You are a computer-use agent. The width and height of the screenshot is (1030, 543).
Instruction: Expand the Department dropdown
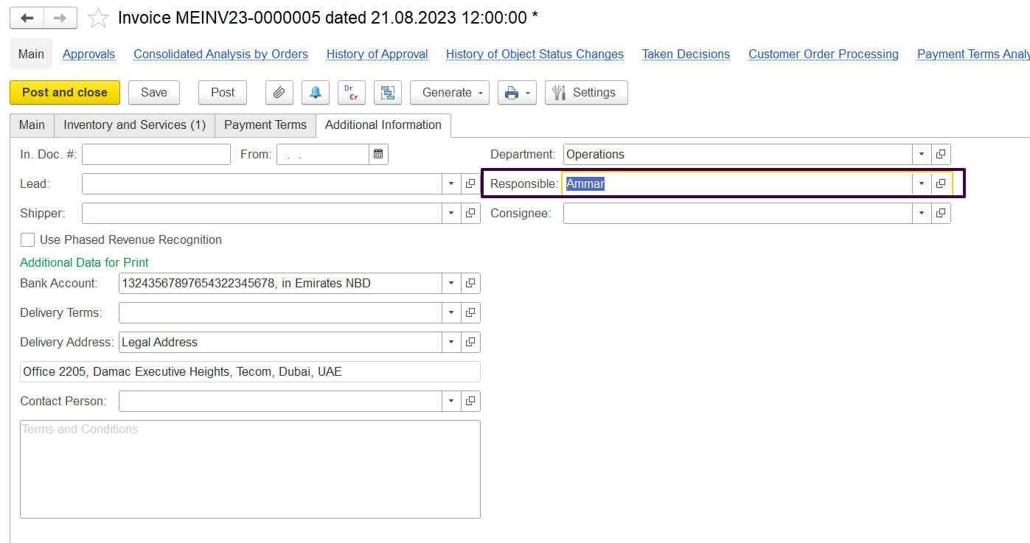[x=922, y=155]
